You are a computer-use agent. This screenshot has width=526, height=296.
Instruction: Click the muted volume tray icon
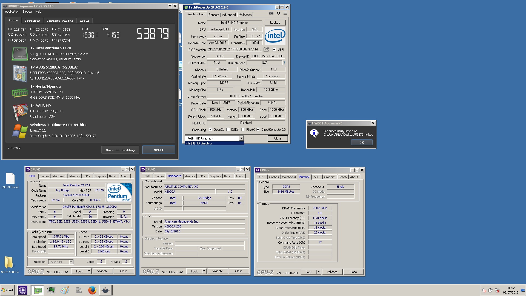[x=484, y=291]
